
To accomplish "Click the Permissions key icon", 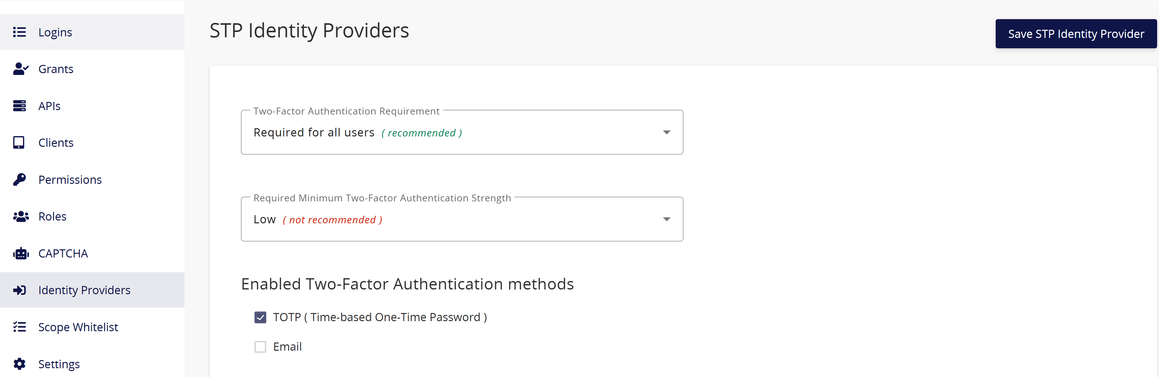I will 19,179.
